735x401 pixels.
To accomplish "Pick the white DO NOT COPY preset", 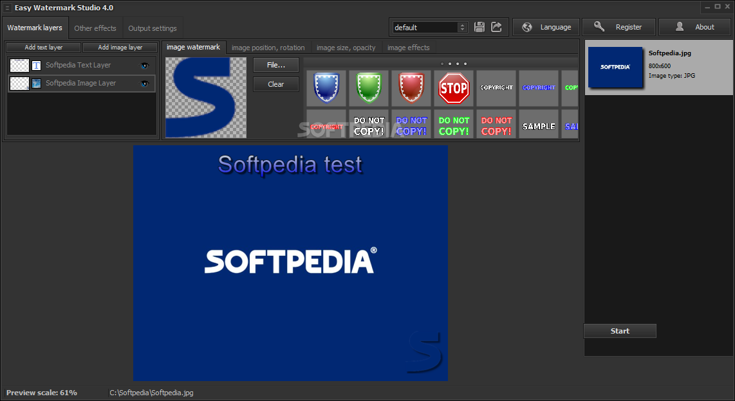I will pos(368,124).
